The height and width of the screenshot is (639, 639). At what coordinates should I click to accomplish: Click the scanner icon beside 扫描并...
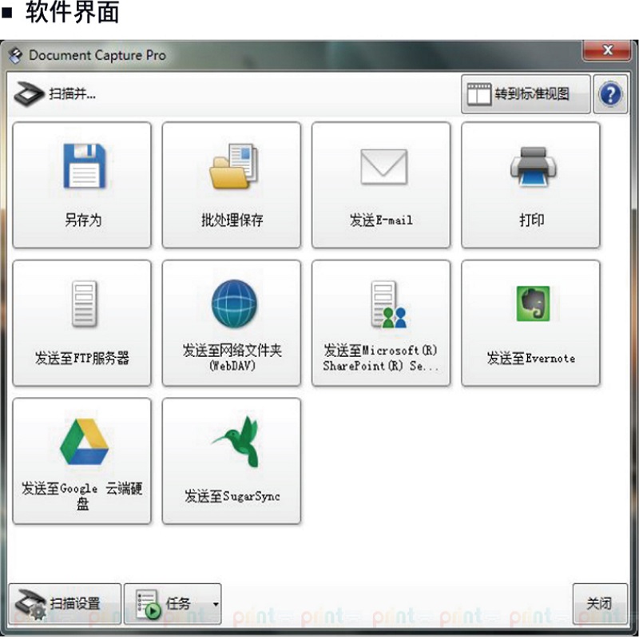coord(29,94)
